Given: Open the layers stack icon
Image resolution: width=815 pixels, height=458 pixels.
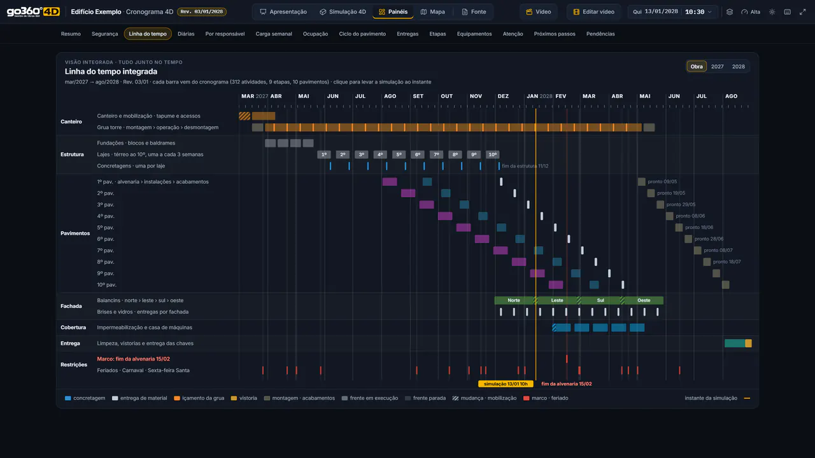Looking at the screenshot, I should pos(730,11).
